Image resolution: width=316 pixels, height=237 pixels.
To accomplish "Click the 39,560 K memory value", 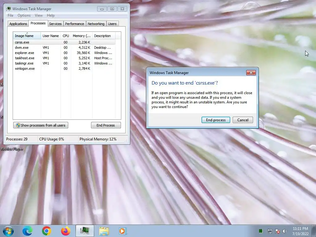I will (x=83, y=53).
